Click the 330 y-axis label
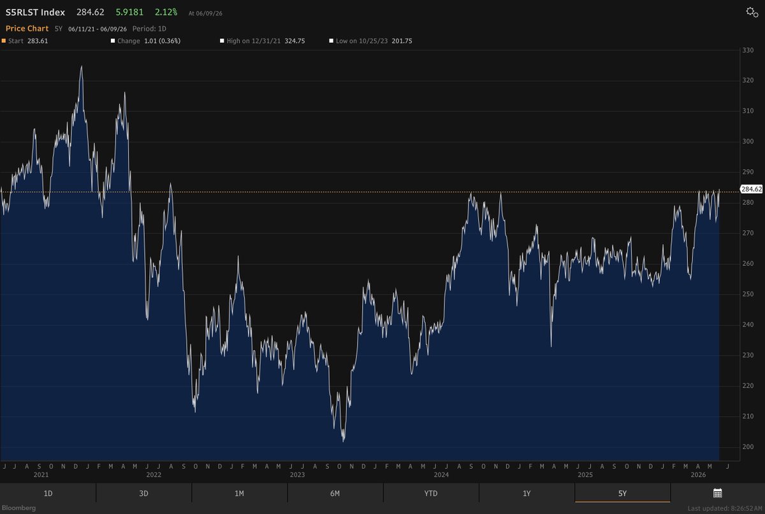 (748, 50)
